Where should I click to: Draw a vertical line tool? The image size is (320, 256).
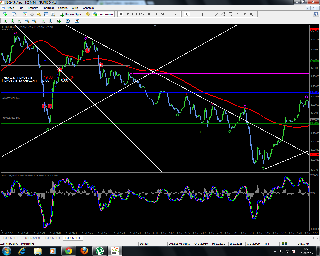click(202, 14)
